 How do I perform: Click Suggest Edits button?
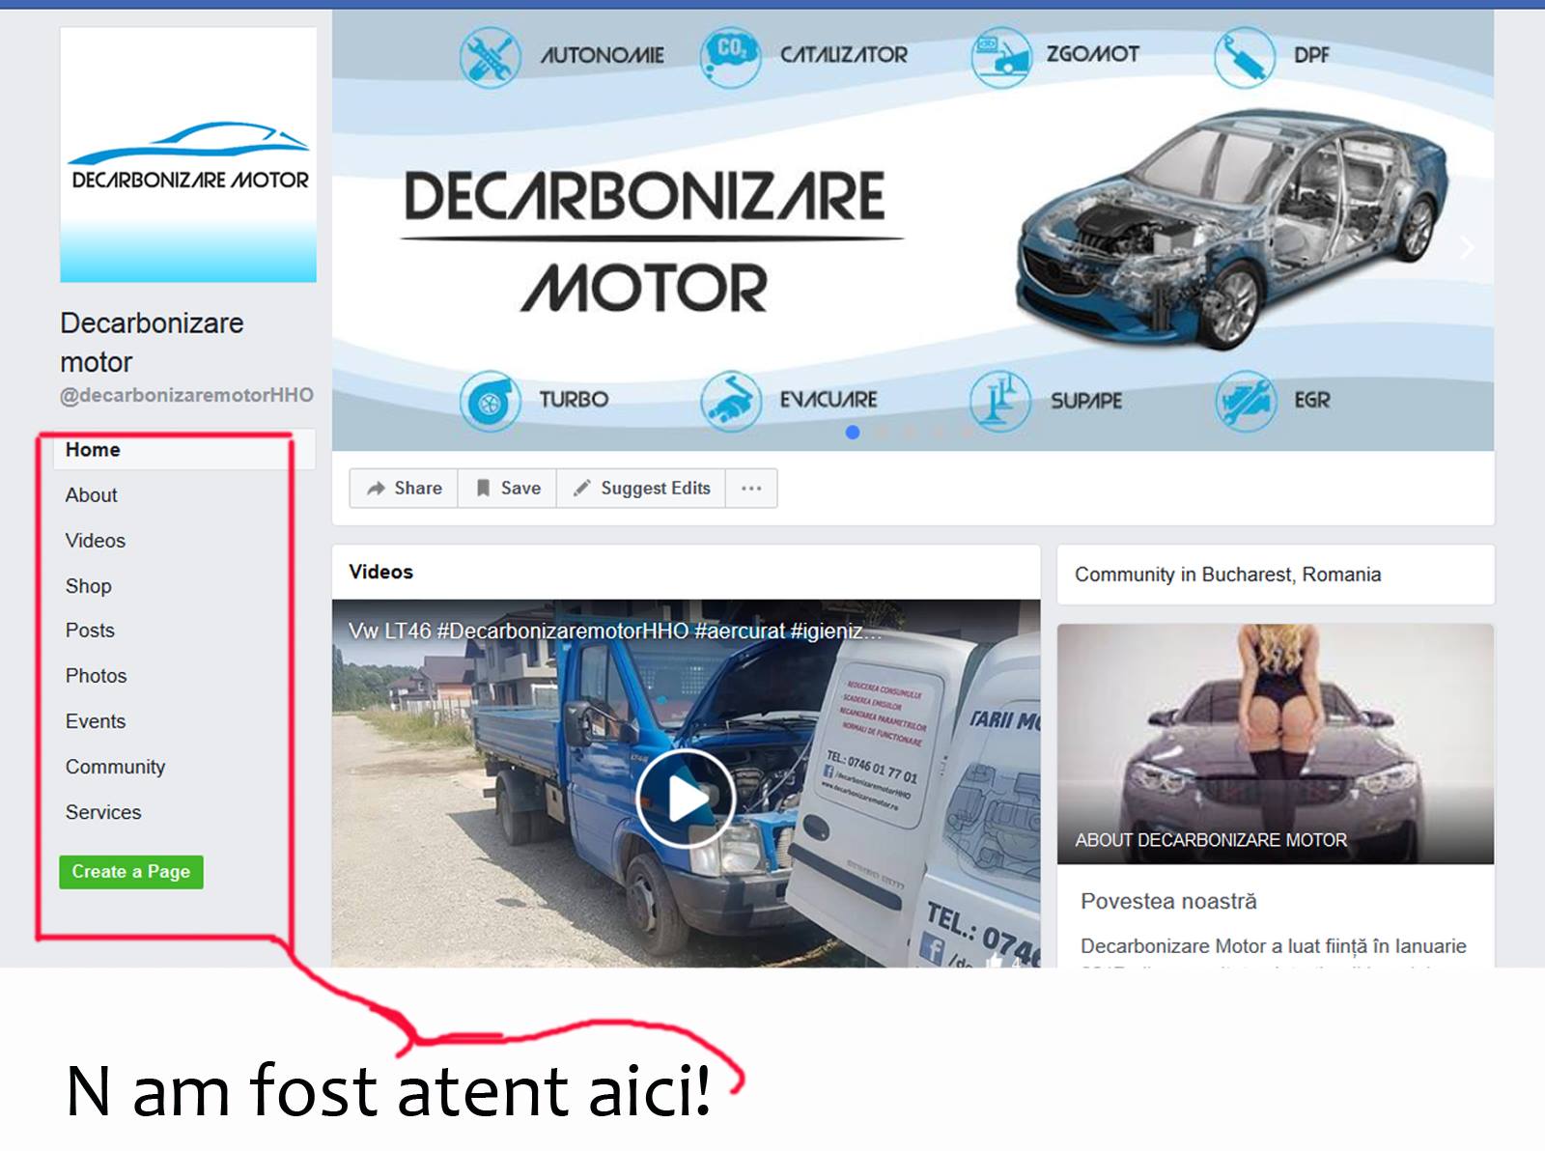pyautogui.click(x=641, y=489)
